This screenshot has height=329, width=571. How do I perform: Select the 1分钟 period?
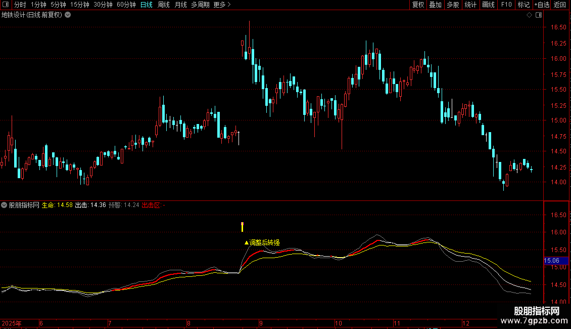tap(38, 5)
